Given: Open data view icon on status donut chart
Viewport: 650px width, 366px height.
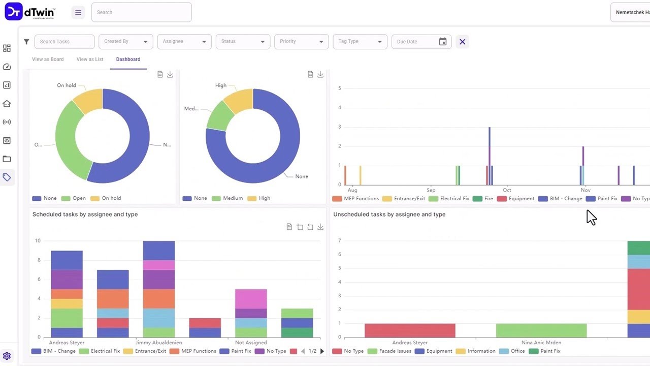Looking at the screenshot, I should 160,74.
